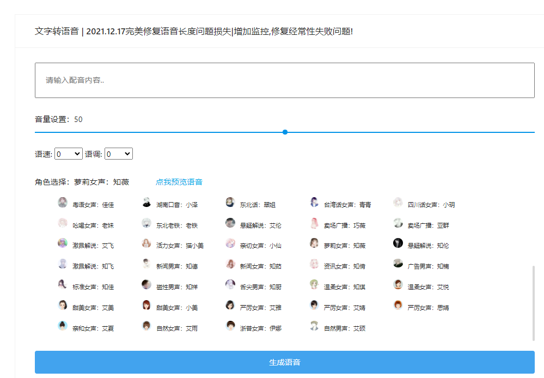Screen dimensions: 544x378
Task: Open the 语速 speed dropdown
Action: point(69,154)
